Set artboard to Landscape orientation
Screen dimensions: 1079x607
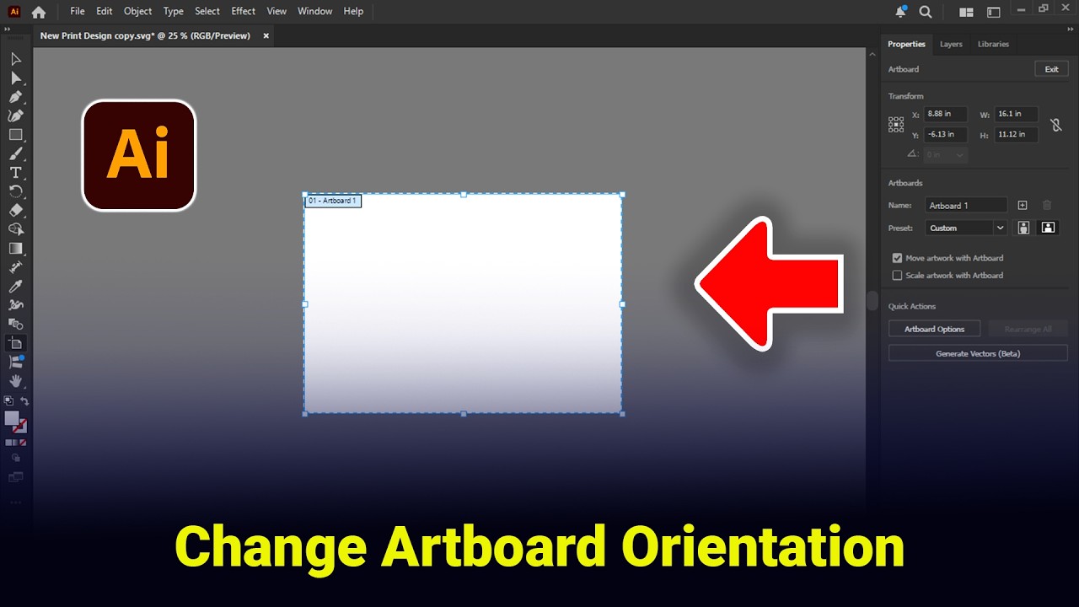[1048, 228]
